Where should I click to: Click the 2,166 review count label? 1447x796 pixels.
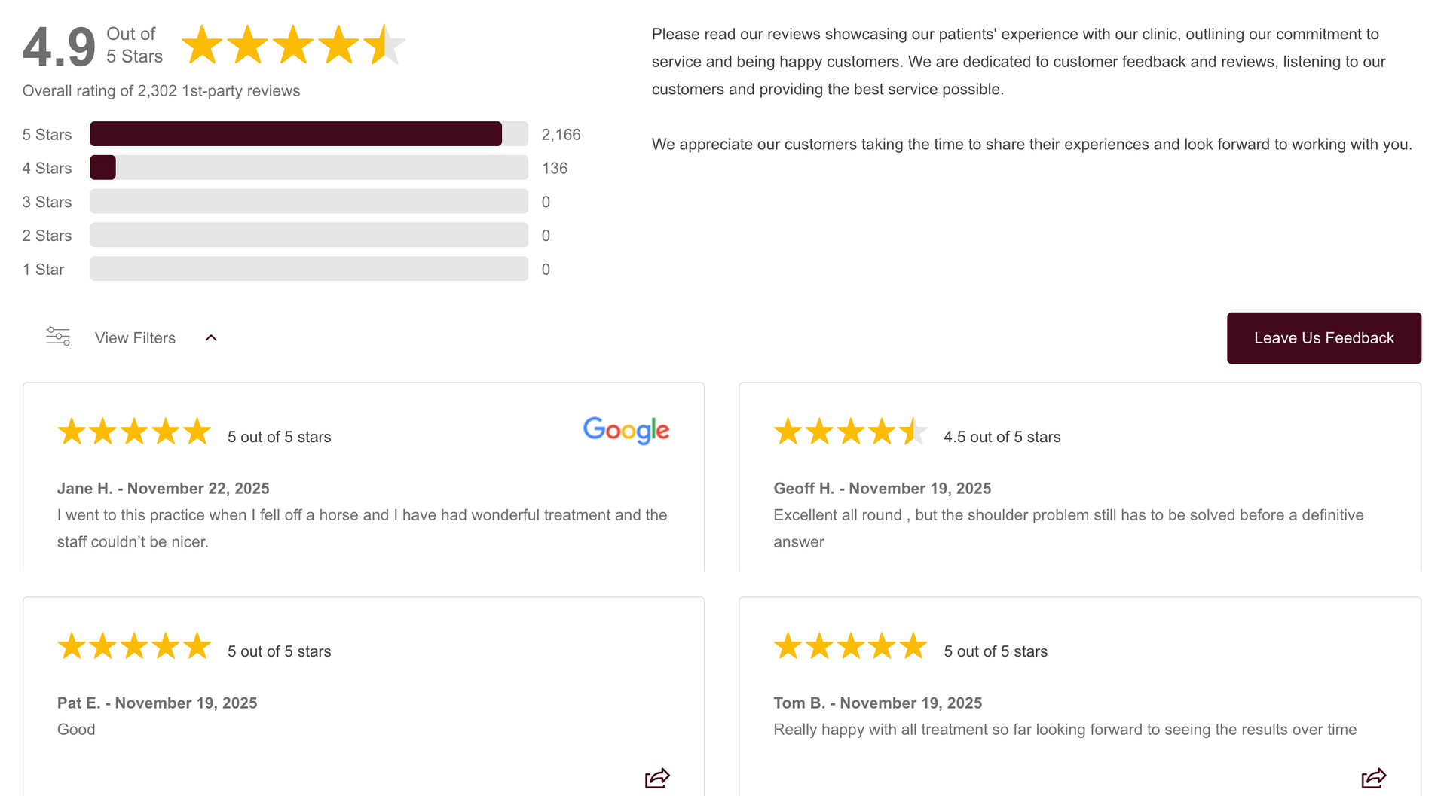click(x=561, y=134)
